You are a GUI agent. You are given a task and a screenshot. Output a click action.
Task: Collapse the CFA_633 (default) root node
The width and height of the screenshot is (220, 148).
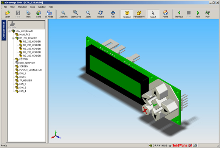coord(9,31)
